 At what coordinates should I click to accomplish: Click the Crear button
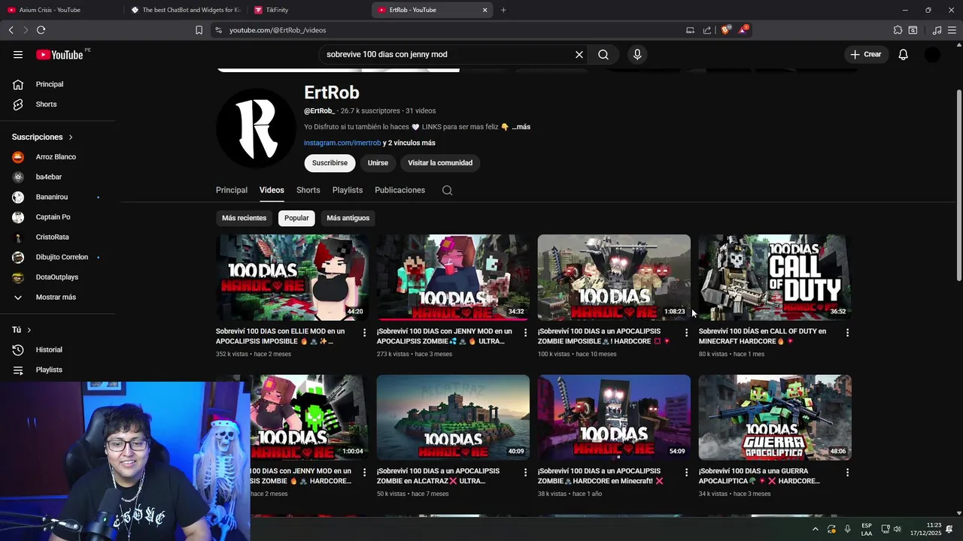(865, 55)
